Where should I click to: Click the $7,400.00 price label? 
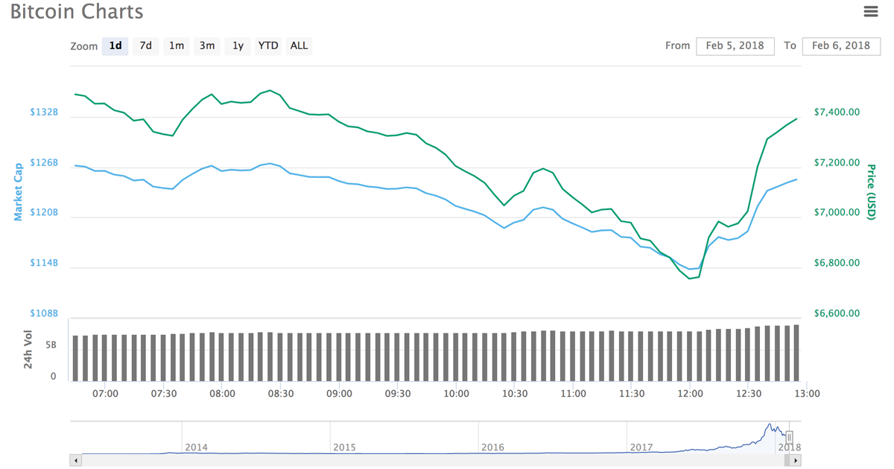point(837,112)
